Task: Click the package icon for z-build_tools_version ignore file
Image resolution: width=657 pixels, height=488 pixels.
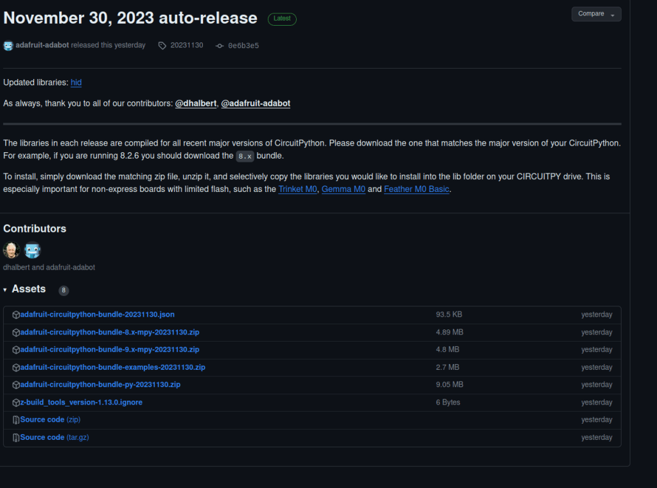Action: 16,403
